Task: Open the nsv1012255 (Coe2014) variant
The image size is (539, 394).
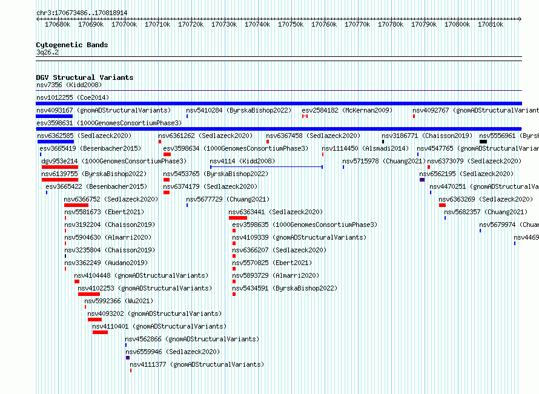Action: pos(73,97)
